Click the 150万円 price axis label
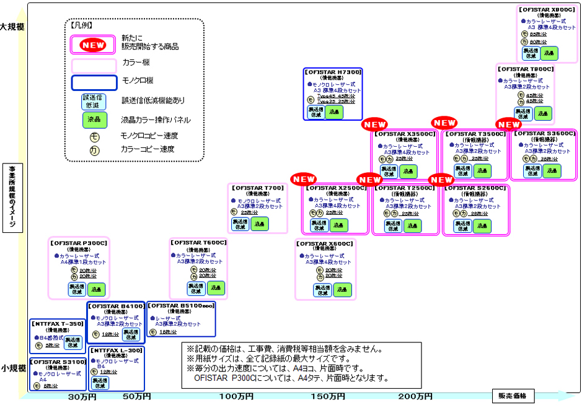 (328, 396)
